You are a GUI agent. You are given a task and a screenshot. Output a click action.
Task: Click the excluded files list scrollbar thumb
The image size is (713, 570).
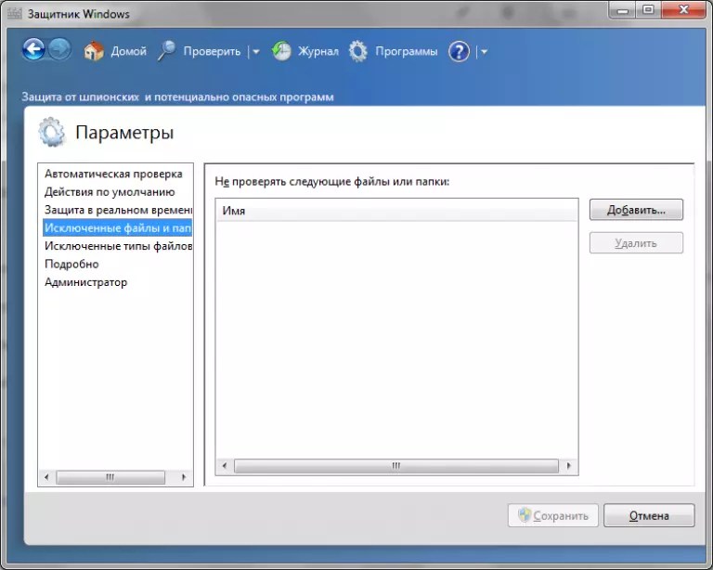[x=396, y=466]
